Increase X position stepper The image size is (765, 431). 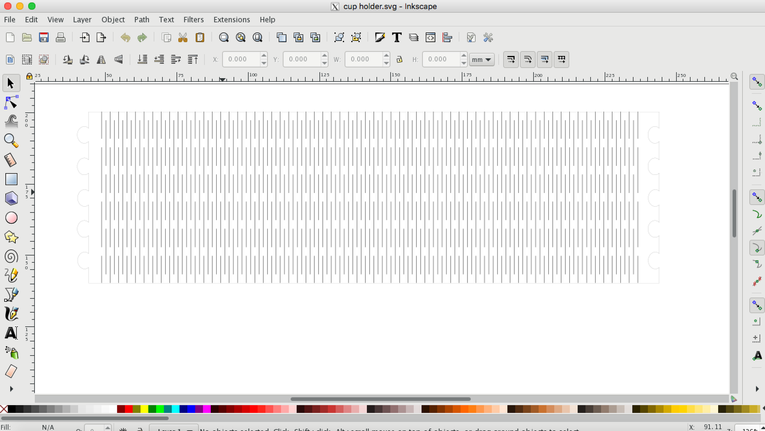264,56
